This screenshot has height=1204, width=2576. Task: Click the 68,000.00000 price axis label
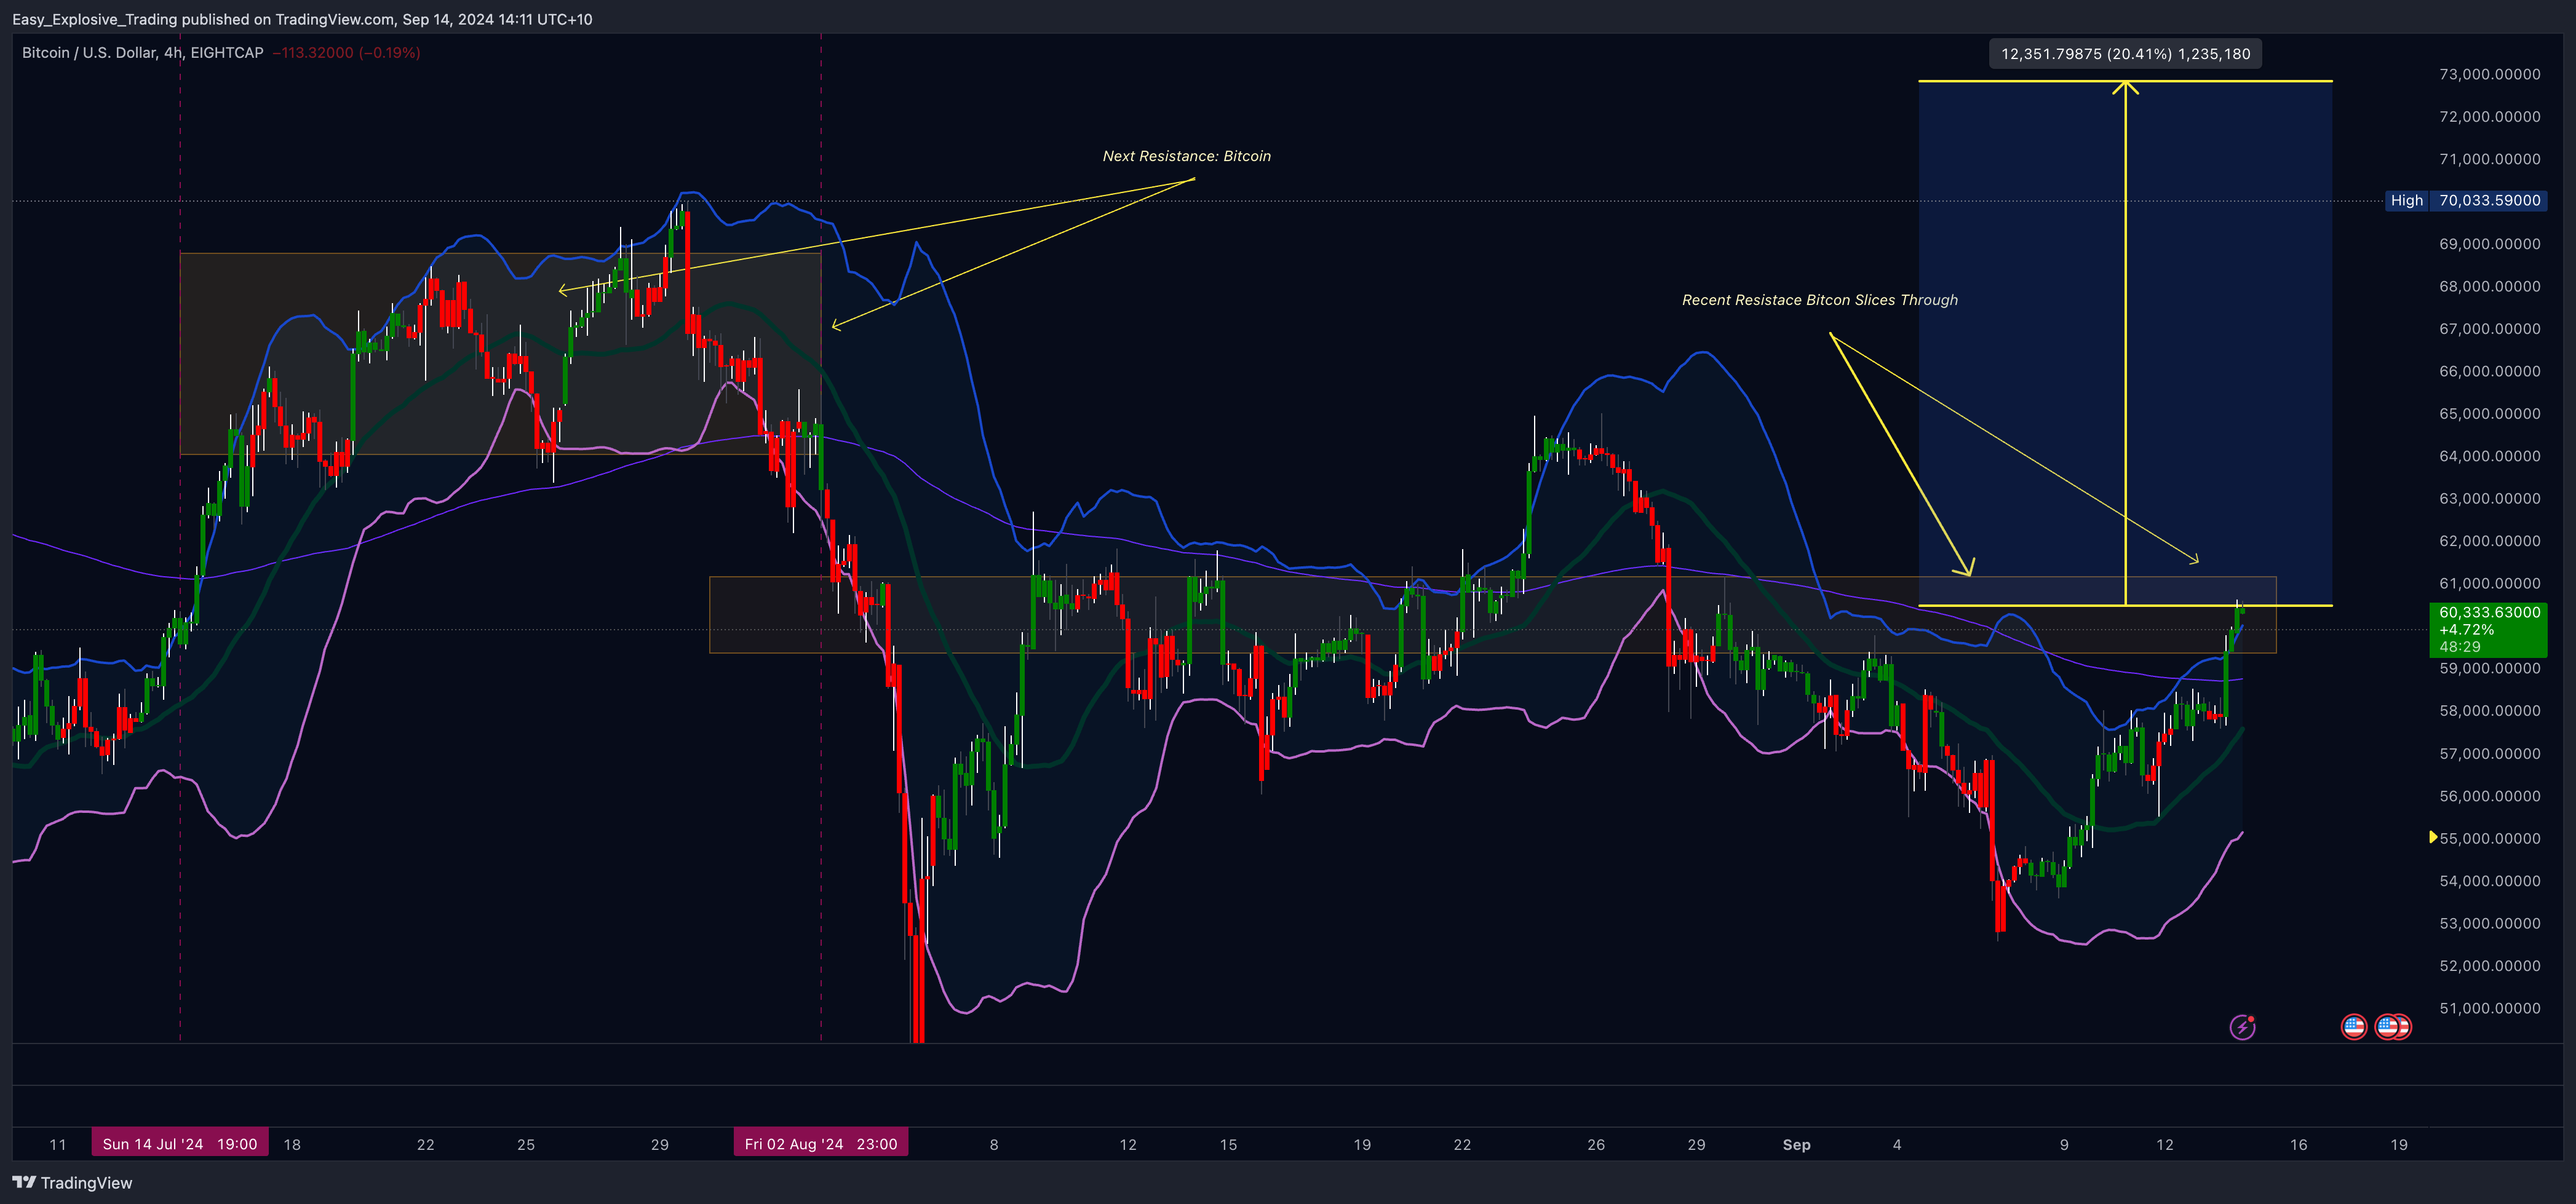tap(2490, 286)
